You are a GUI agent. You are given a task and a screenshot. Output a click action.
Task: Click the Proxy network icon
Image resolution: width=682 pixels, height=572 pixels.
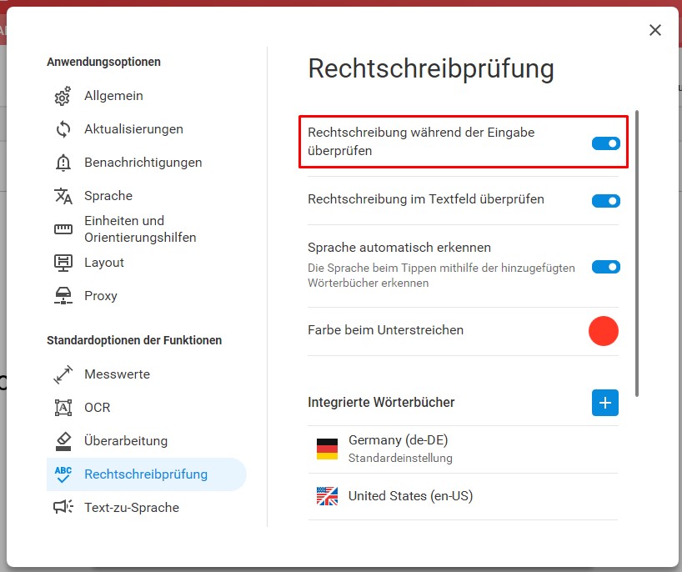click(x=63, y=296)
